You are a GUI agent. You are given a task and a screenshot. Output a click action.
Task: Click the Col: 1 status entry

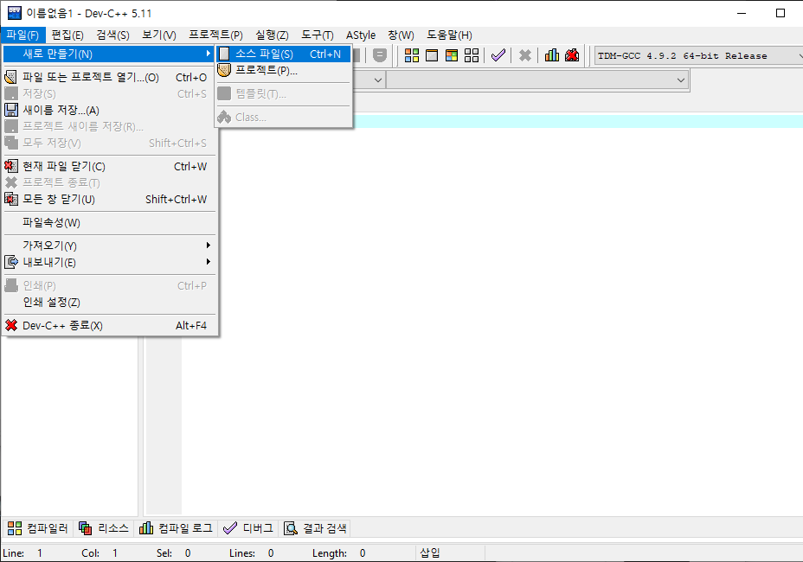(100, 552)
